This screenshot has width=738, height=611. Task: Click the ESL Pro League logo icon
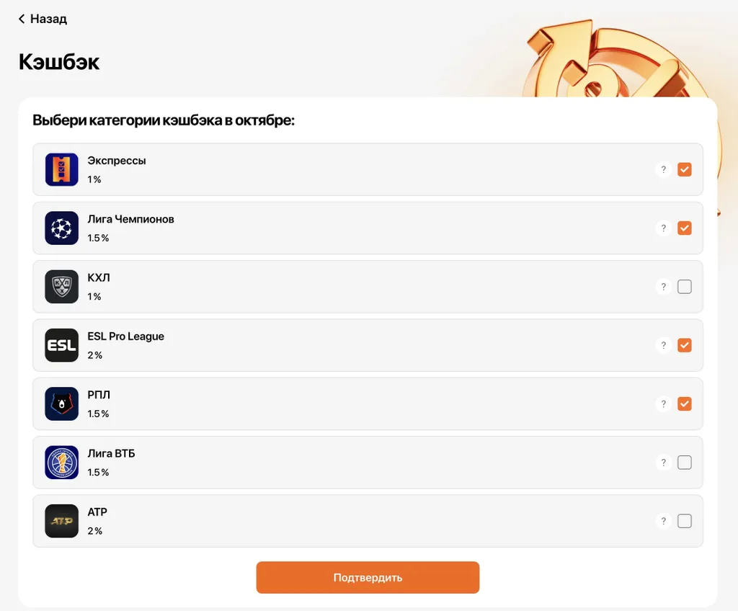click(x=61, y=345)
